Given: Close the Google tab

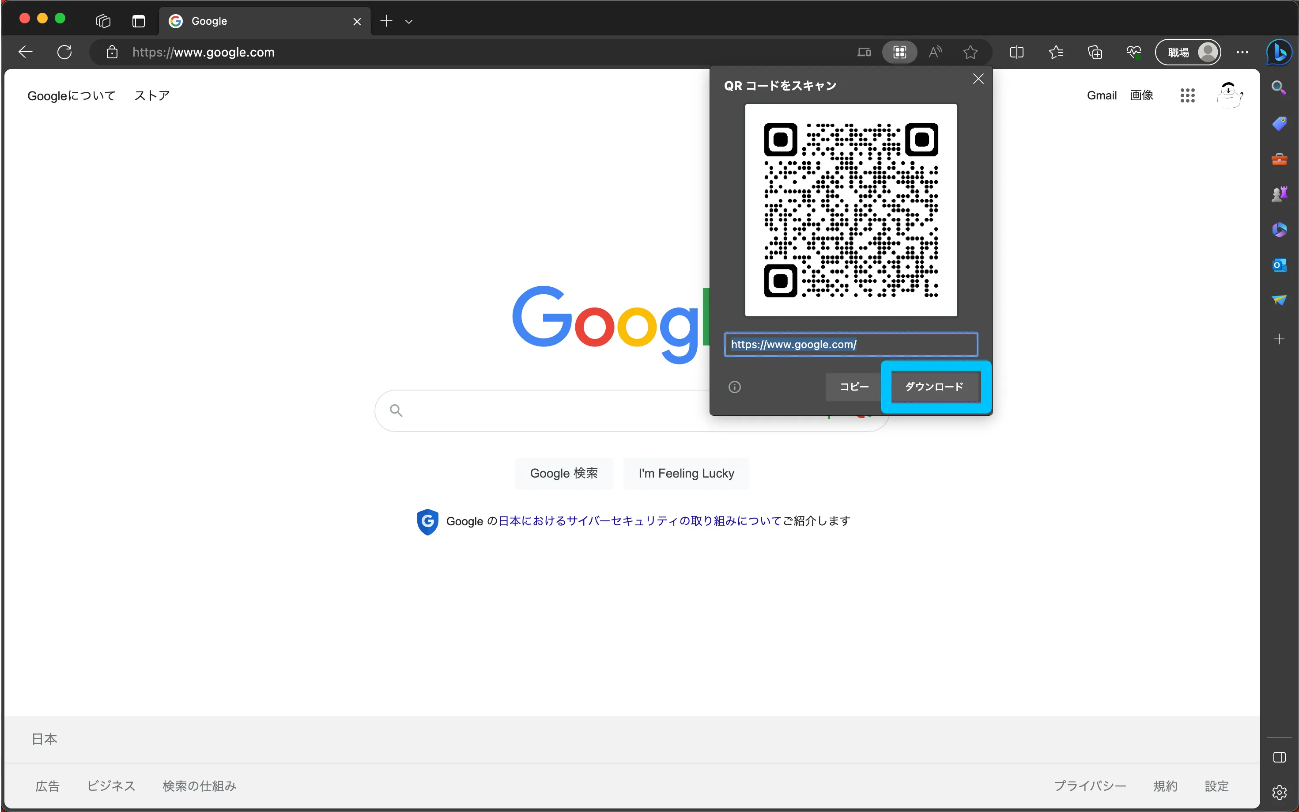Looking at the screenshot, I should (357, 22).
